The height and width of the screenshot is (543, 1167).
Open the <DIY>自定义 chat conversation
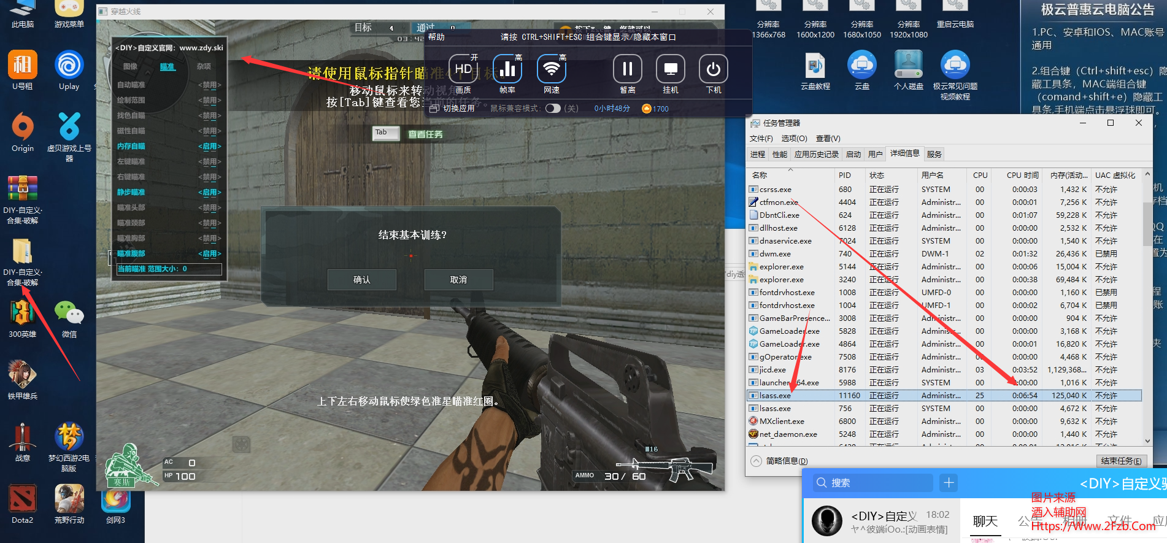[x=881, y=522]
